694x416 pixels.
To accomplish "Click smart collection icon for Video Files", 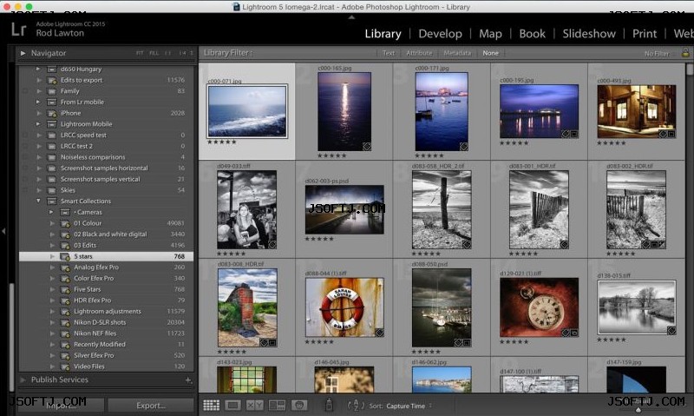I will click(x=65, y=366).
